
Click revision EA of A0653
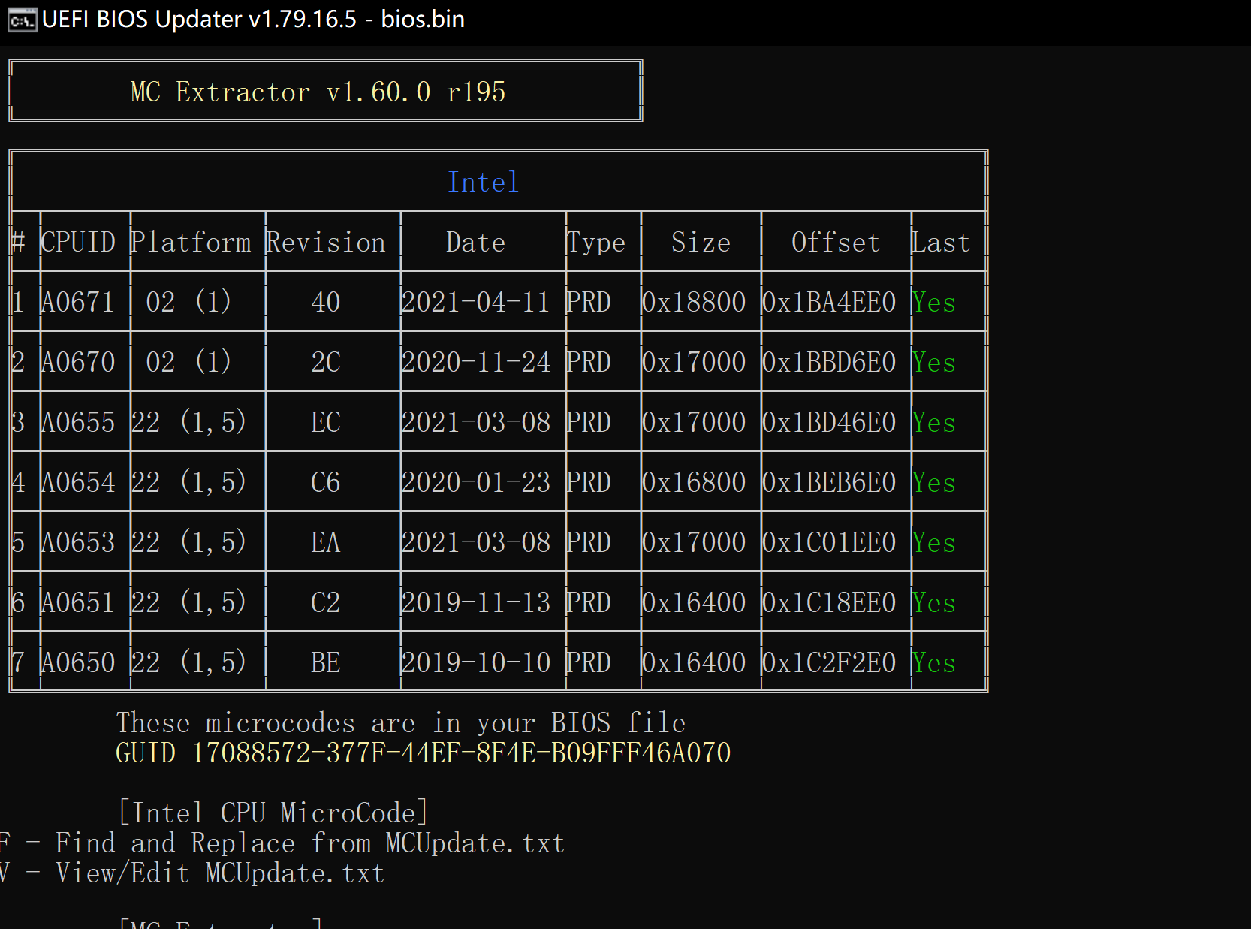[326, 542]
